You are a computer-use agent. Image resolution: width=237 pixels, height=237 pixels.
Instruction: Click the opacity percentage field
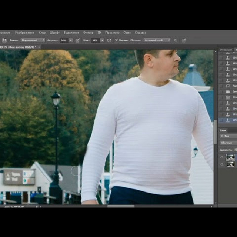point(63,40)
